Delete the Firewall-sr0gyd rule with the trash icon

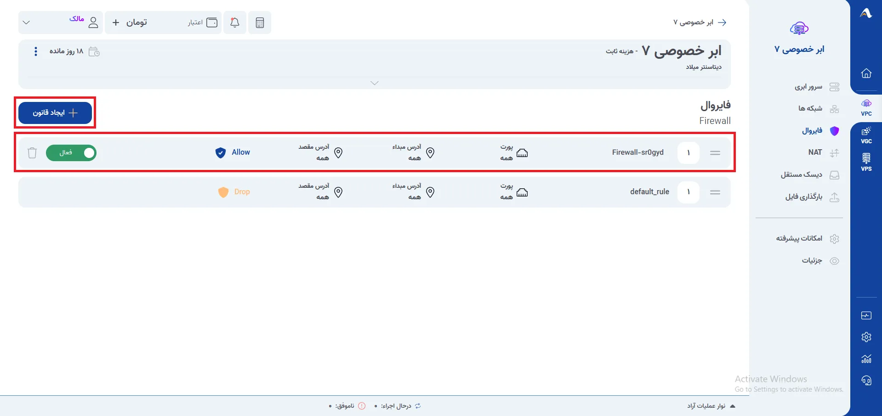32,153
